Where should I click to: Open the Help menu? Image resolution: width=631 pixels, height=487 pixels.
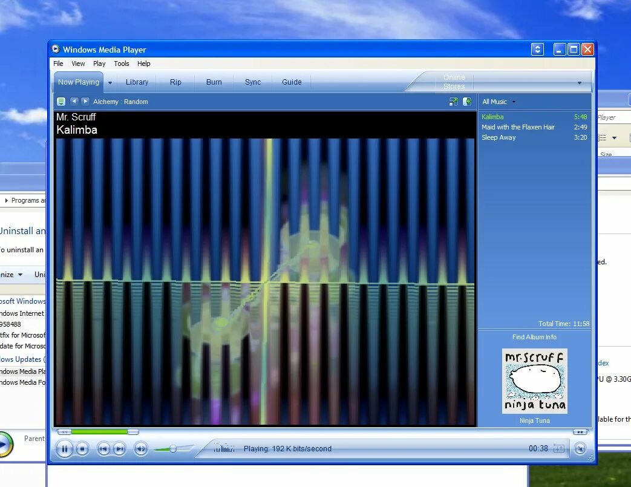[143, 64]
